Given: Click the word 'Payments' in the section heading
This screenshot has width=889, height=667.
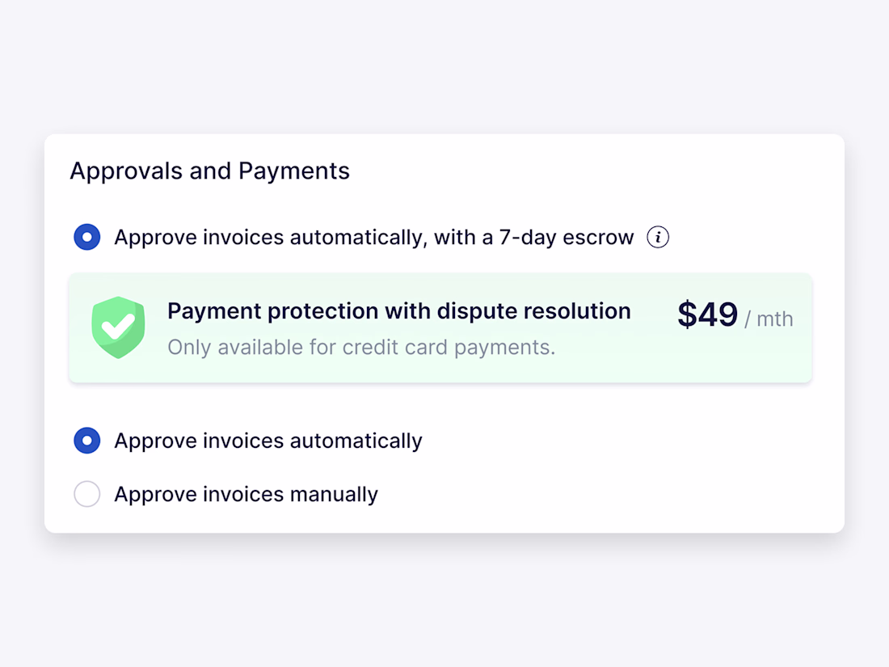Looking at the screenshot, I should pyautogui.click(x=294, y=171).
